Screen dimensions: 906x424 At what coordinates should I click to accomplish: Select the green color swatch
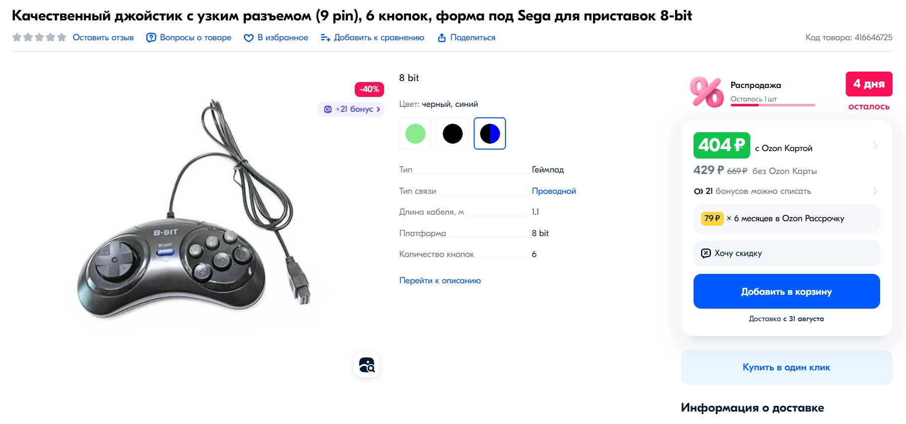tap(415, 134)
